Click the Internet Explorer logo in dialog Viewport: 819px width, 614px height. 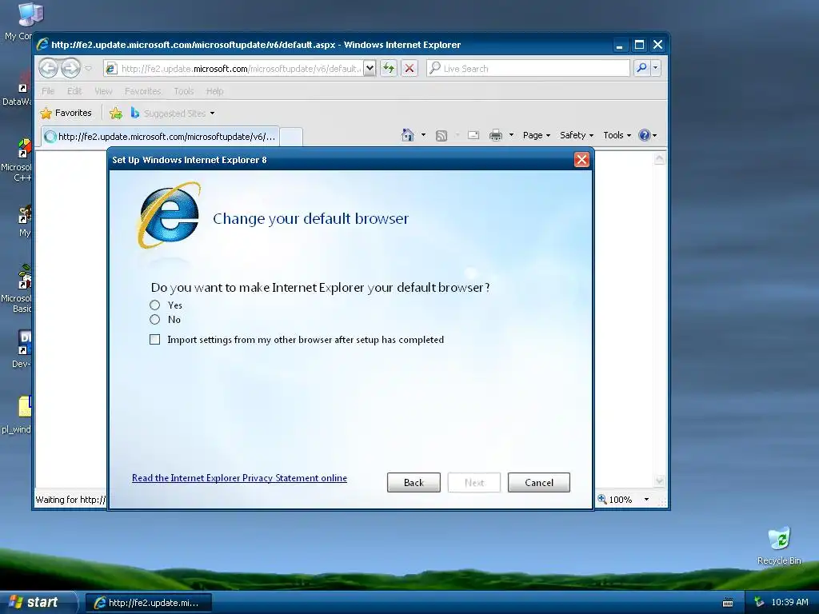tap(170, 215)
